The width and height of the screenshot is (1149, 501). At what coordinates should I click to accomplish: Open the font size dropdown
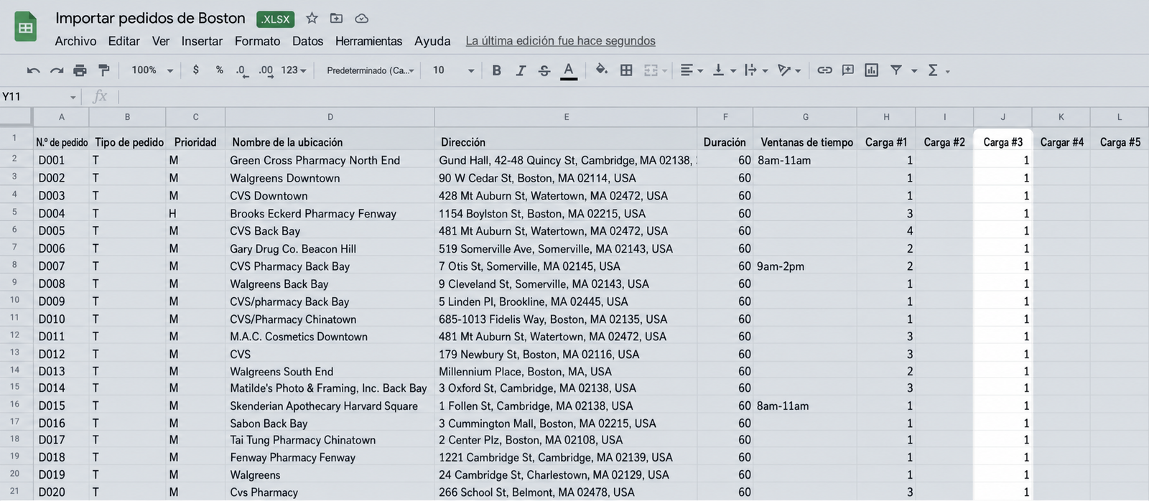coord(453,70)
